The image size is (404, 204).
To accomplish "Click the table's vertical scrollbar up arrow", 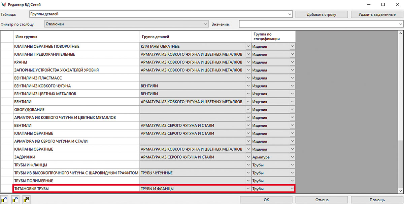I will 400,34.
